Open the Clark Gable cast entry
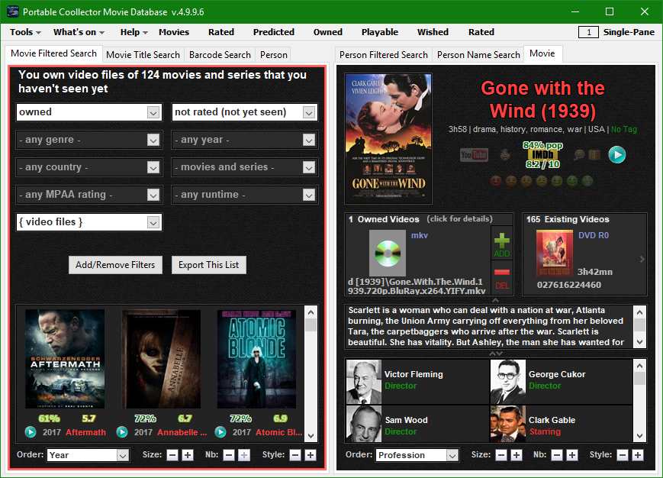 [561, 425]
